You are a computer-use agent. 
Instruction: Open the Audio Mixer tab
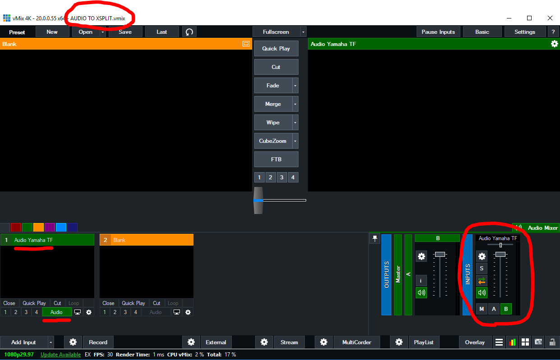(536, 228)
